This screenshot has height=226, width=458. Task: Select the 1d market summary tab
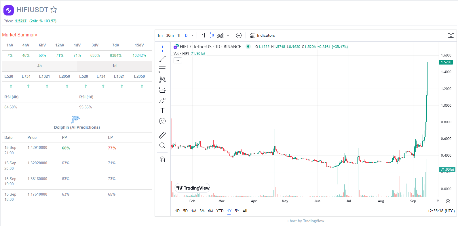click(x=114, y=66)
